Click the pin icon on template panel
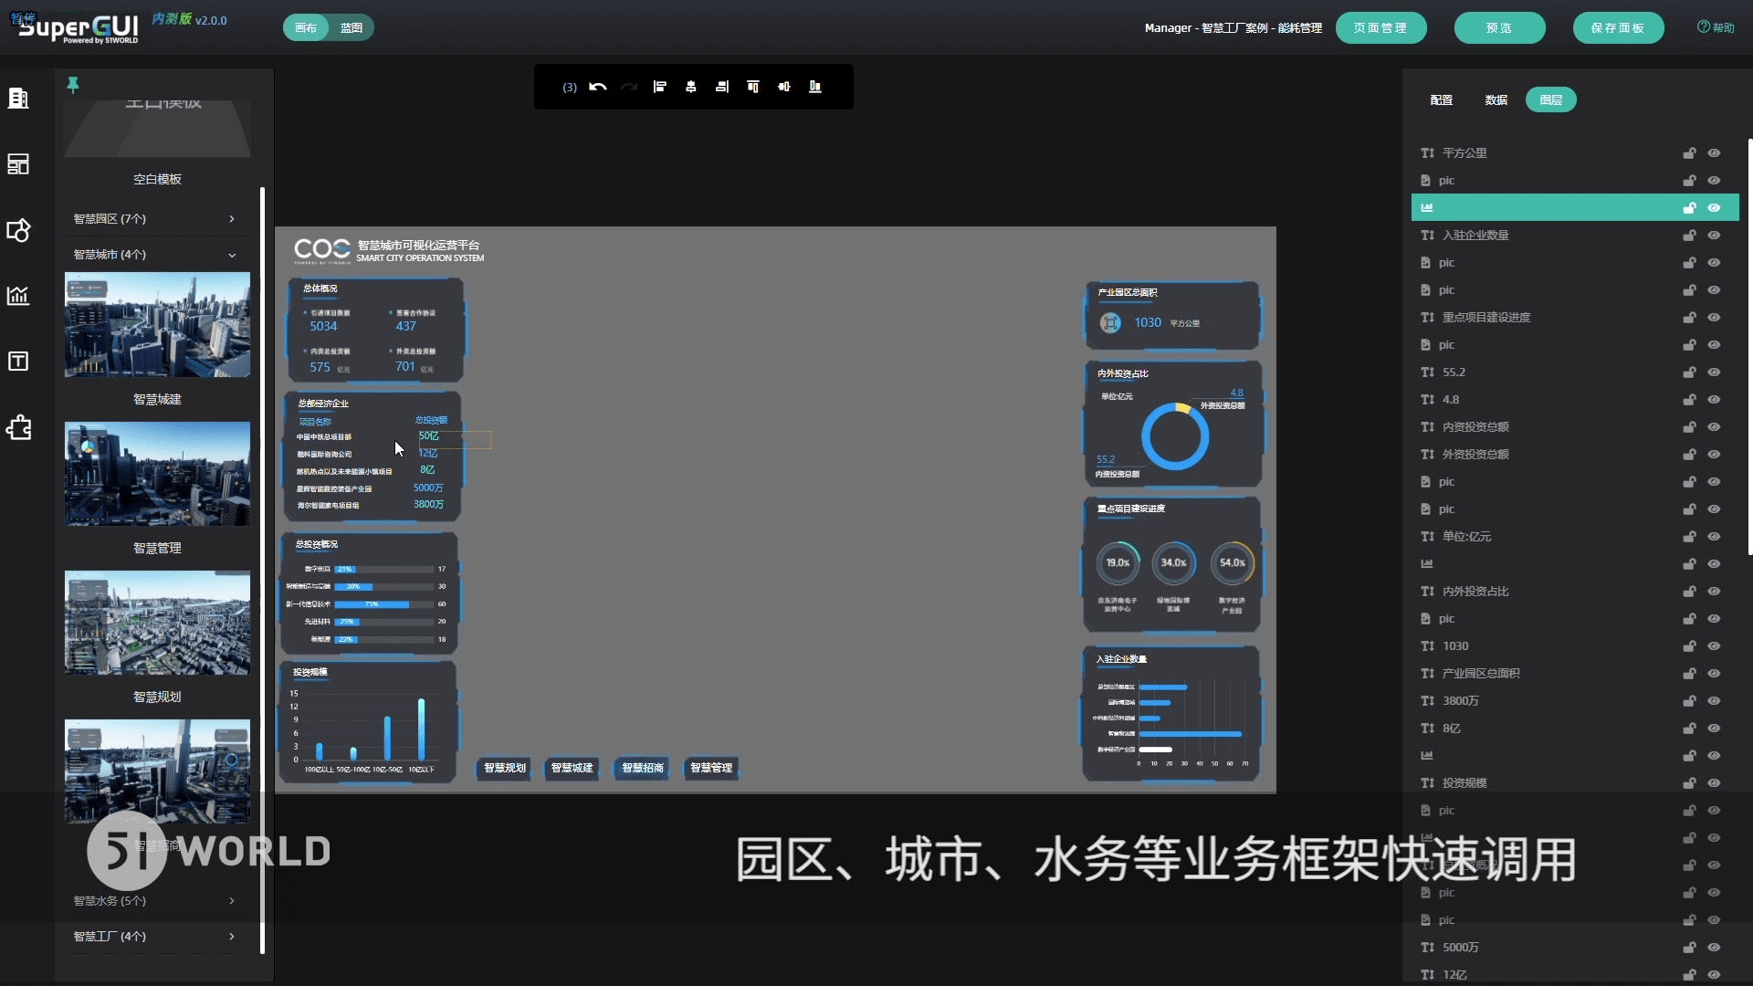1753x986 pixels. point(73,85)
